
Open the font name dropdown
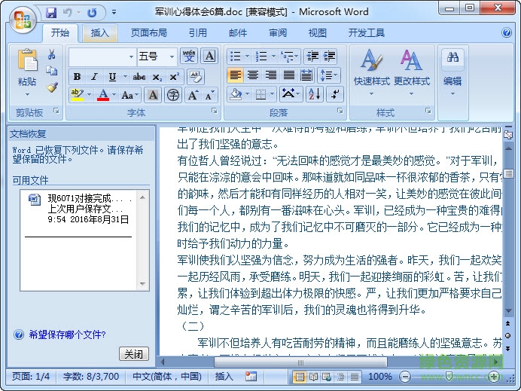(x=131, y=57)
